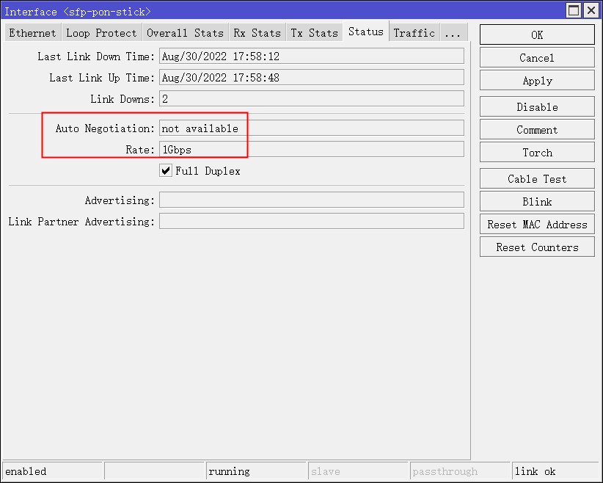Switch to the Ethernet tab
This screenshot has height=483, width=603.
coord(33,33)
